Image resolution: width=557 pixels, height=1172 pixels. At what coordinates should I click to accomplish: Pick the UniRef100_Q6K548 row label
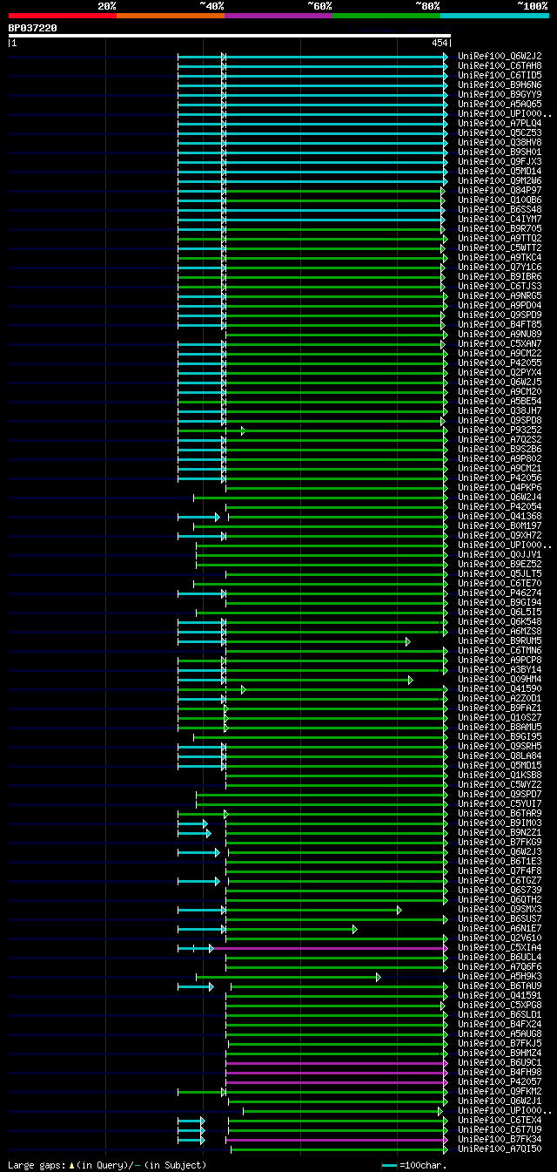pos(500,621)
